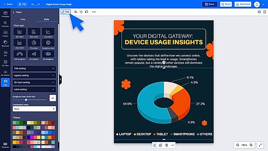Click the inner circle size number field
268x151 pixels.
coord(53,98)
